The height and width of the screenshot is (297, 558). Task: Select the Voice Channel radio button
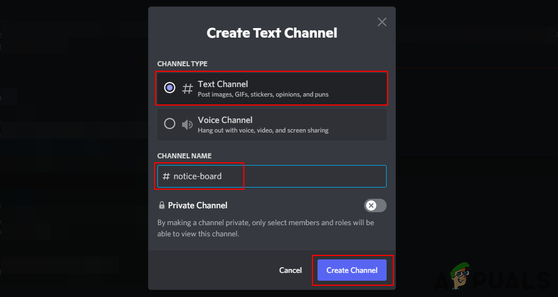[x=169, y=124]
